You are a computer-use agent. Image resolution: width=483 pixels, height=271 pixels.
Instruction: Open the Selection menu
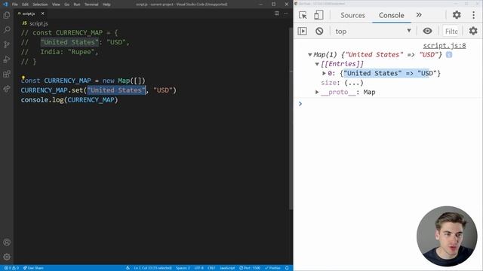click(x=40, y=5)
